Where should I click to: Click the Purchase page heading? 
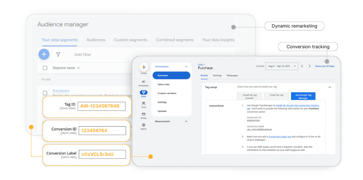[205, 68]
